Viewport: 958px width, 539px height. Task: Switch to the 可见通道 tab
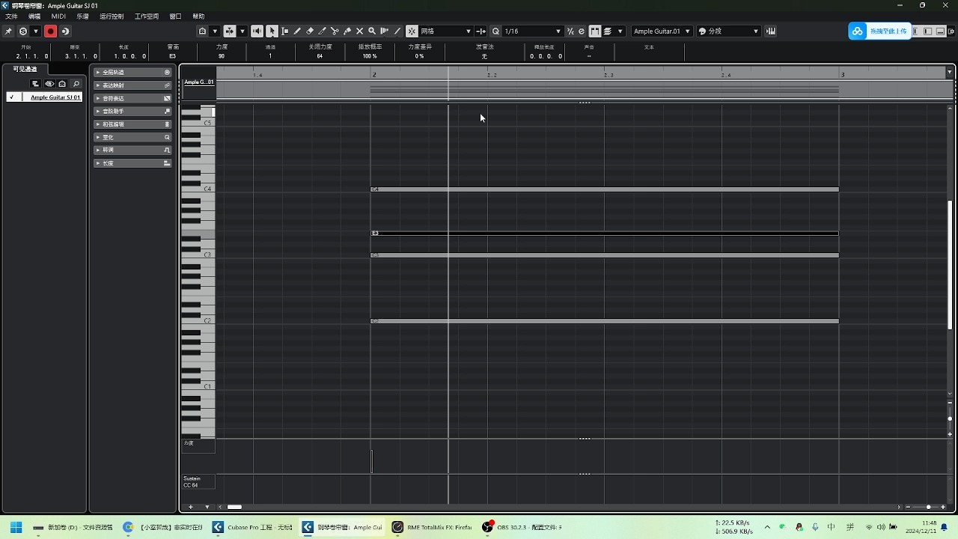point(25,68)
